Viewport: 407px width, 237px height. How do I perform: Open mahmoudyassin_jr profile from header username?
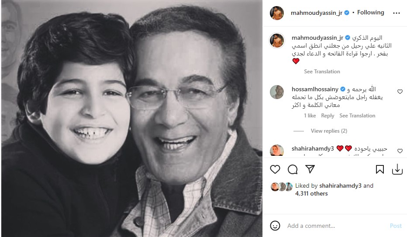(317, 13)
